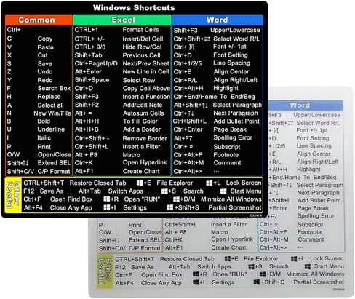Click Windows logo beside +S on black pad
This screenshot has width=355, height=299.
pos(164,191)
